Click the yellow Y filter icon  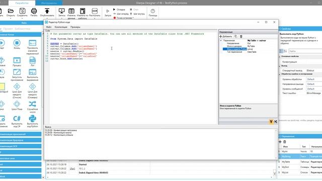point(271,122)
